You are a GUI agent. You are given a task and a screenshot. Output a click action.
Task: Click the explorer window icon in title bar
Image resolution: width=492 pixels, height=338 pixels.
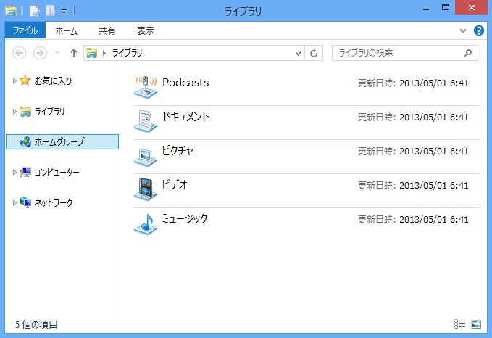click(x=11, y=11)
